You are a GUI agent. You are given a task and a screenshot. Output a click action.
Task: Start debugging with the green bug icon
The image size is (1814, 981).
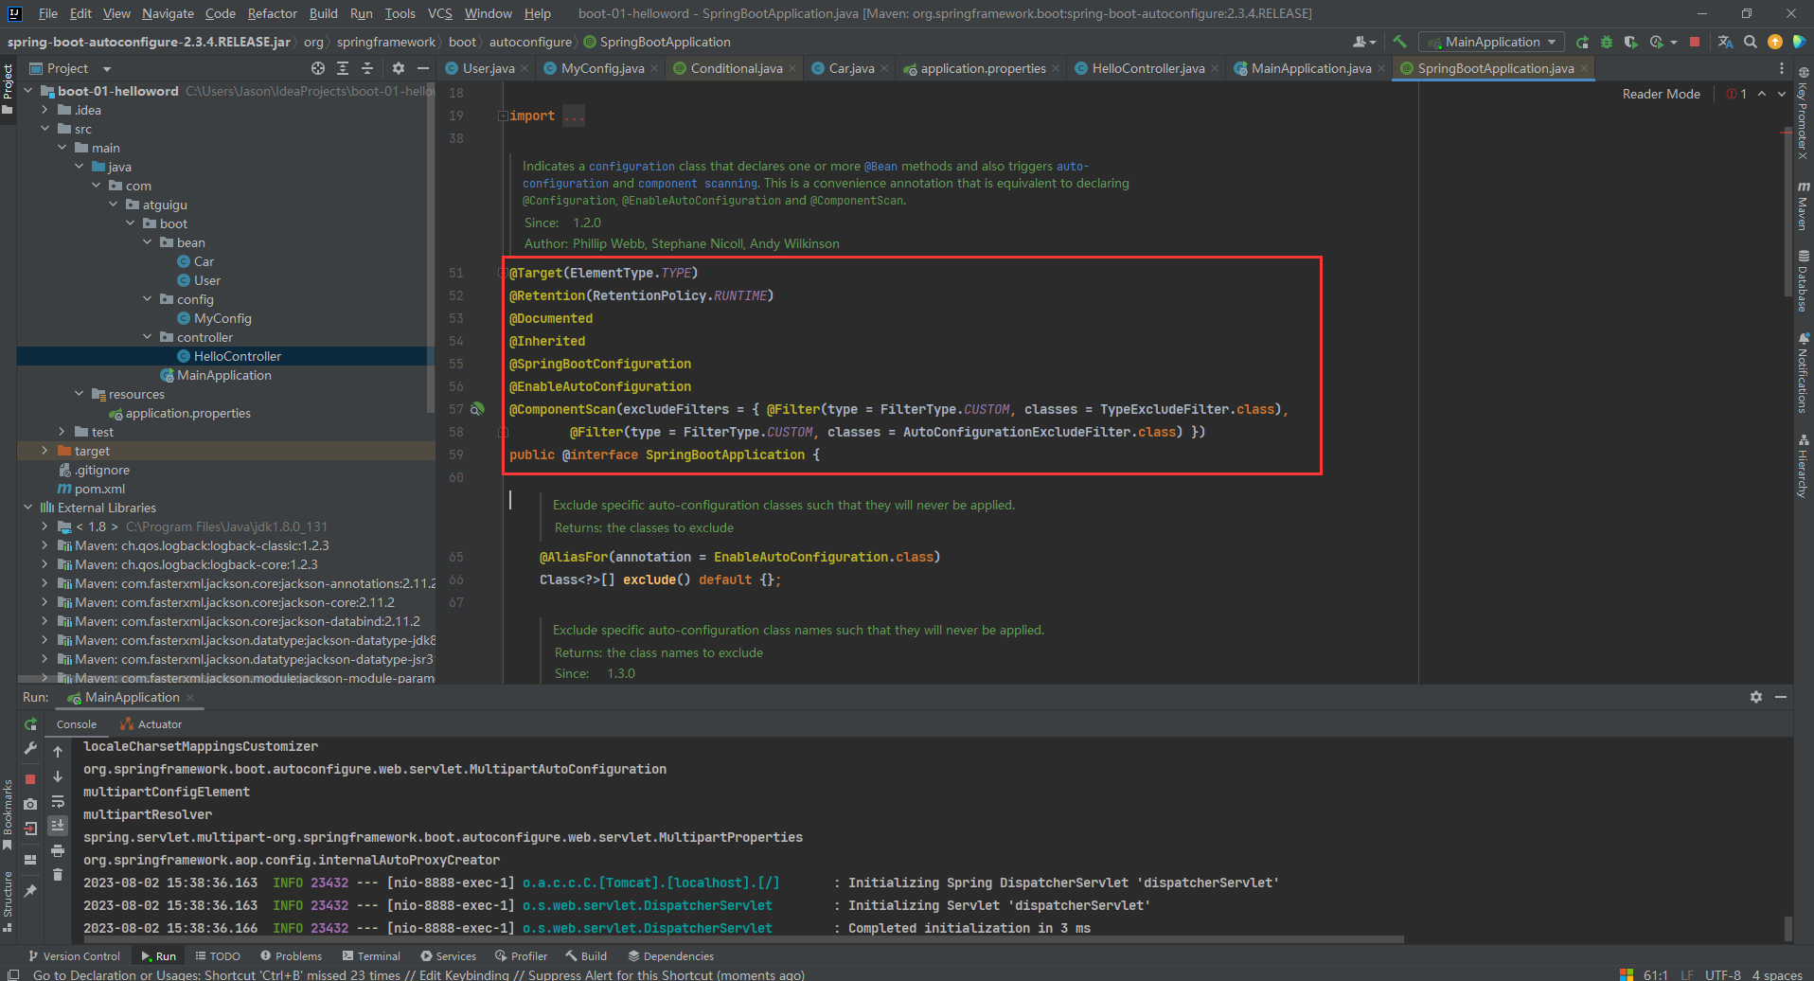[x=1607, y=42]
